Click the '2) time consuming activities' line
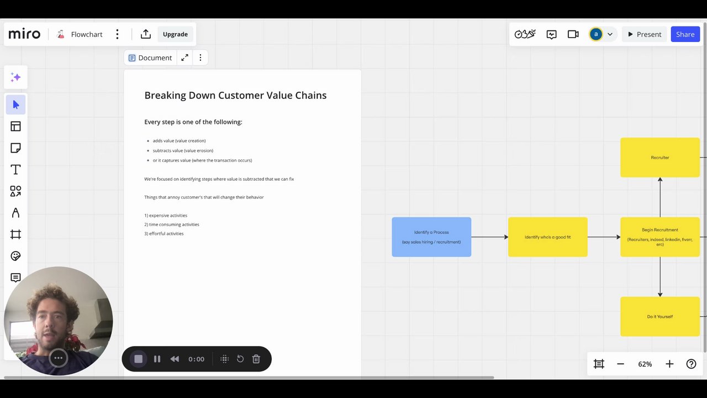 [172, 224]
